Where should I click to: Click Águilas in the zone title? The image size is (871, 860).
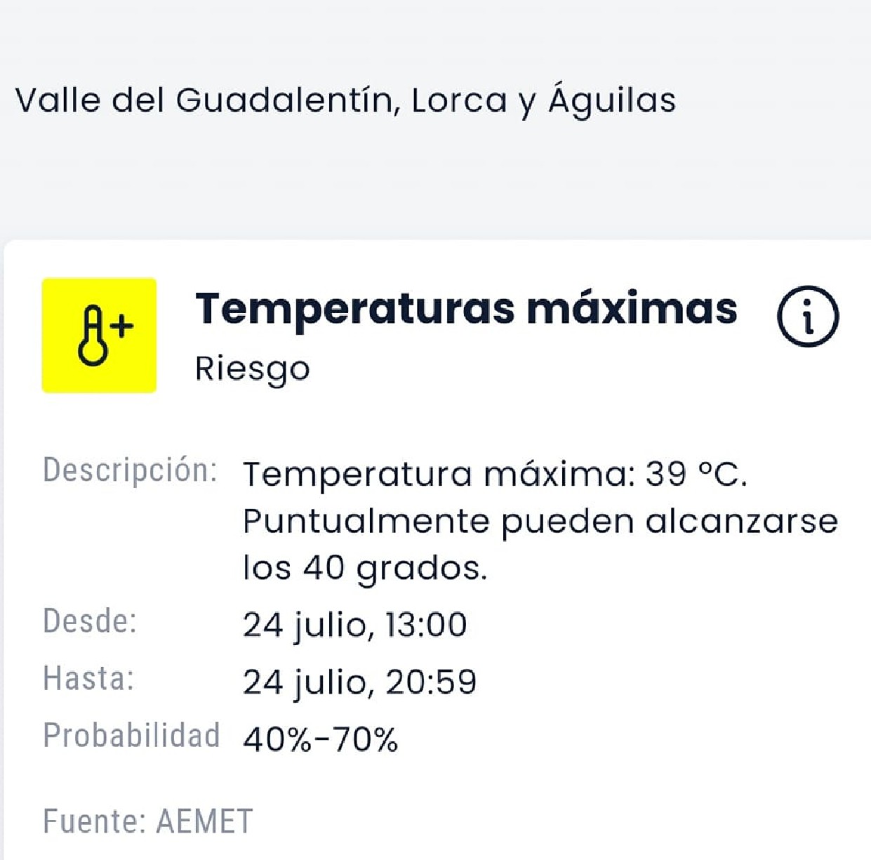click(x=612, y=100)
